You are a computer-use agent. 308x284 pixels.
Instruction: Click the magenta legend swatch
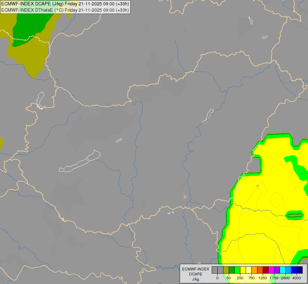pyautogui.click(x=272, y=270)
